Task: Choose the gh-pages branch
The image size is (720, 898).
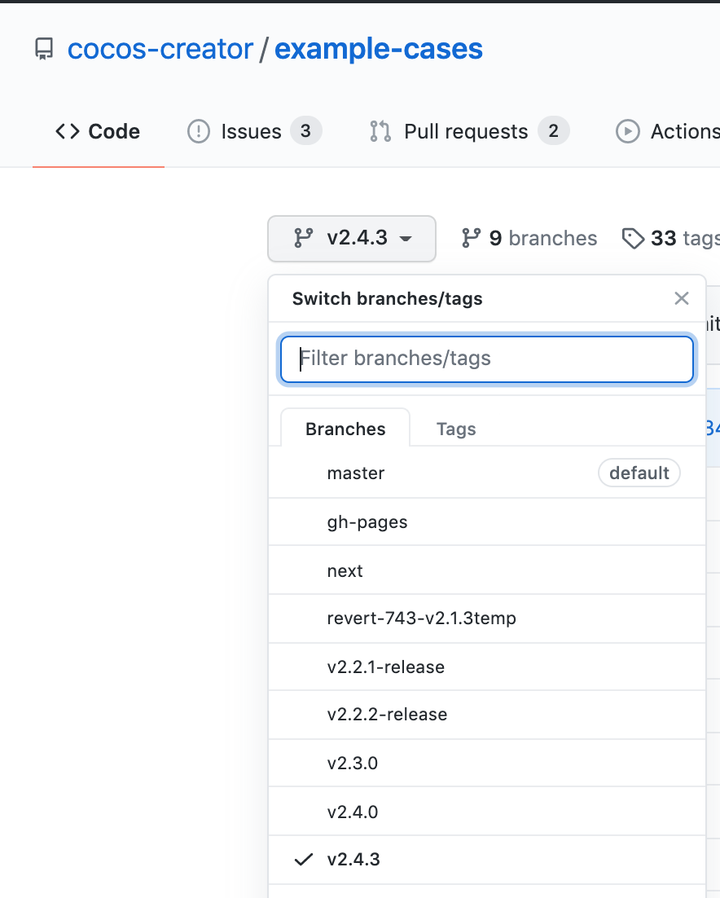Action: pyautogui.click(x=367, y=522)
